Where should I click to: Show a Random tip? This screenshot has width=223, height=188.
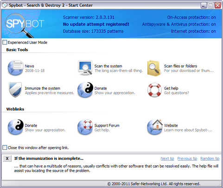210,158
